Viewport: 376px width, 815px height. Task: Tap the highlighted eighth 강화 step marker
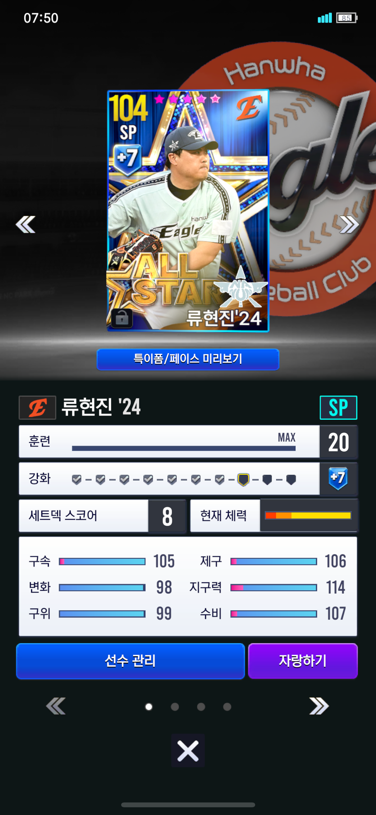coord(243,480)
